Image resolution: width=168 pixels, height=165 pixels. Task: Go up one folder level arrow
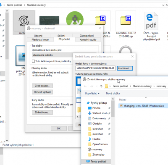coord(101,86)
